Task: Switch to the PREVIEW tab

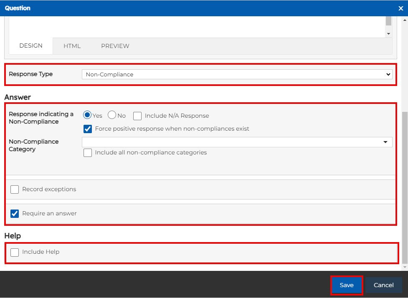Action: [x=115, y=46]
